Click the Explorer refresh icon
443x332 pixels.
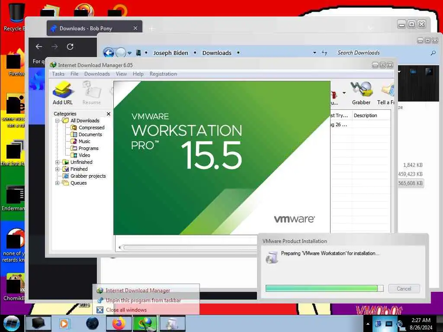point(324,53)
